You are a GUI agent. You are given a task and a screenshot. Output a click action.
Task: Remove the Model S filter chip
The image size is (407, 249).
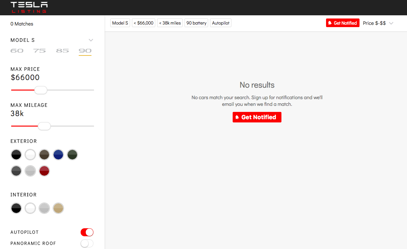120,23
